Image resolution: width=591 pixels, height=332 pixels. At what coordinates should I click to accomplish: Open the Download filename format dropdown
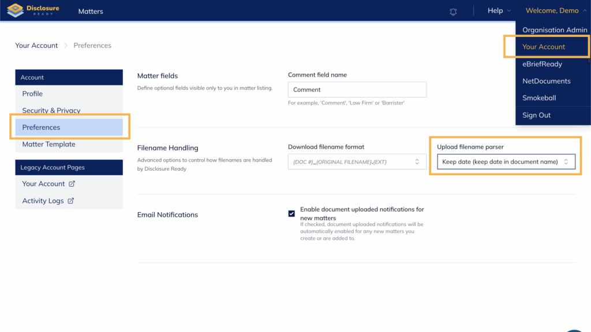357,162
